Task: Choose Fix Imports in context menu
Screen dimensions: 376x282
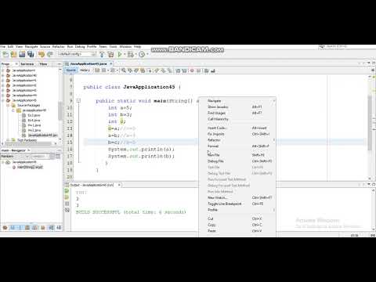Action: click(237, 134)
